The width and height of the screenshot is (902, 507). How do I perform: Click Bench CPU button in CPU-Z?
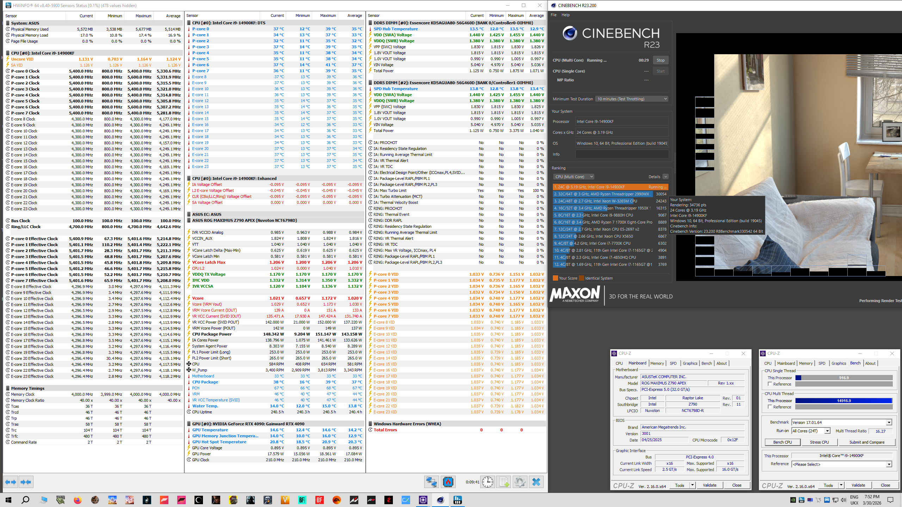pyautogui.click(x=783, y=442)
